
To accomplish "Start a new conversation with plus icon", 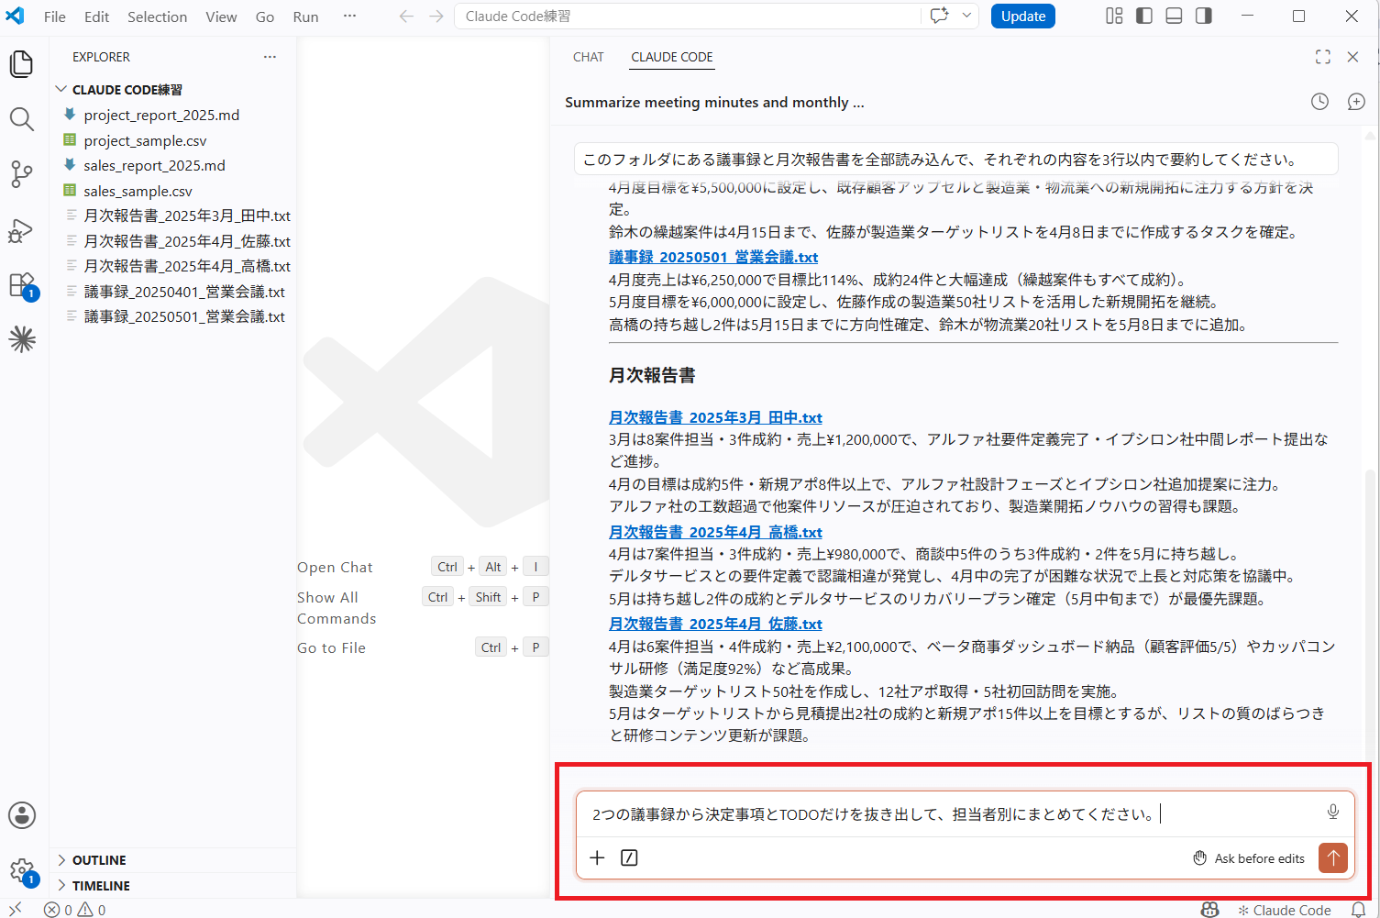I will click(x=1356, y=102).
